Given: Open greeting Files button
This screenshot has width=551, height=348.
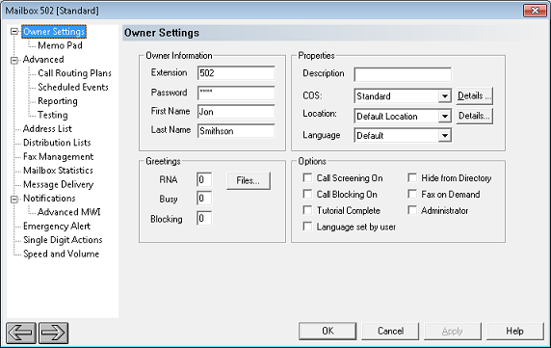Looking at the screenshot, I should tap(249, 180).
